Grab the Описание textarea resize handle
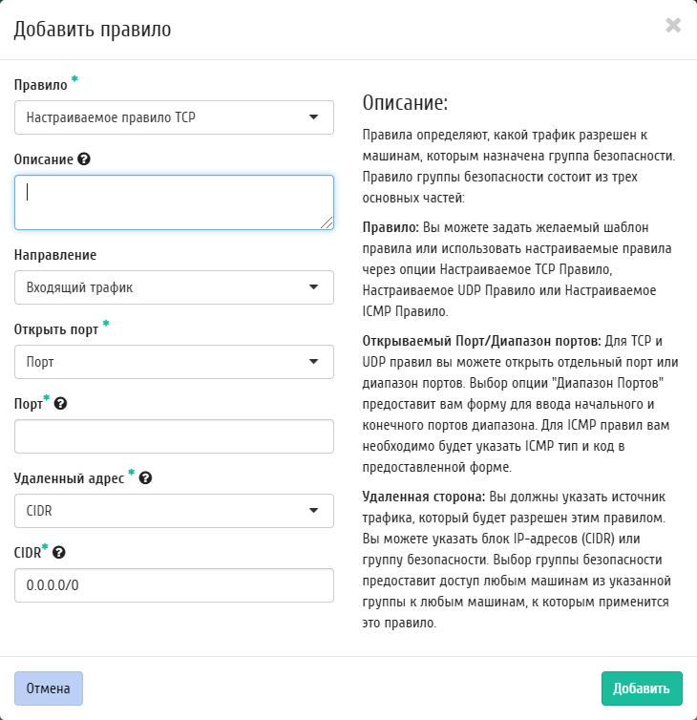697x720 pixels. (327, 222)
